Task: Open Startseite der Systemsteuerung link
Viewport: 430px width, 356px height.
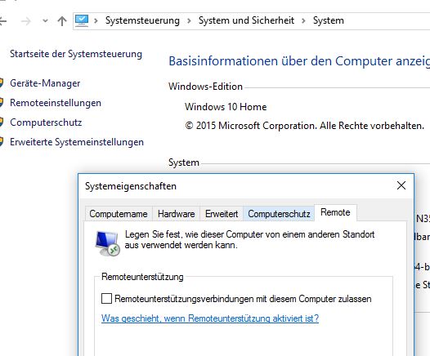Action: (76, 54)
